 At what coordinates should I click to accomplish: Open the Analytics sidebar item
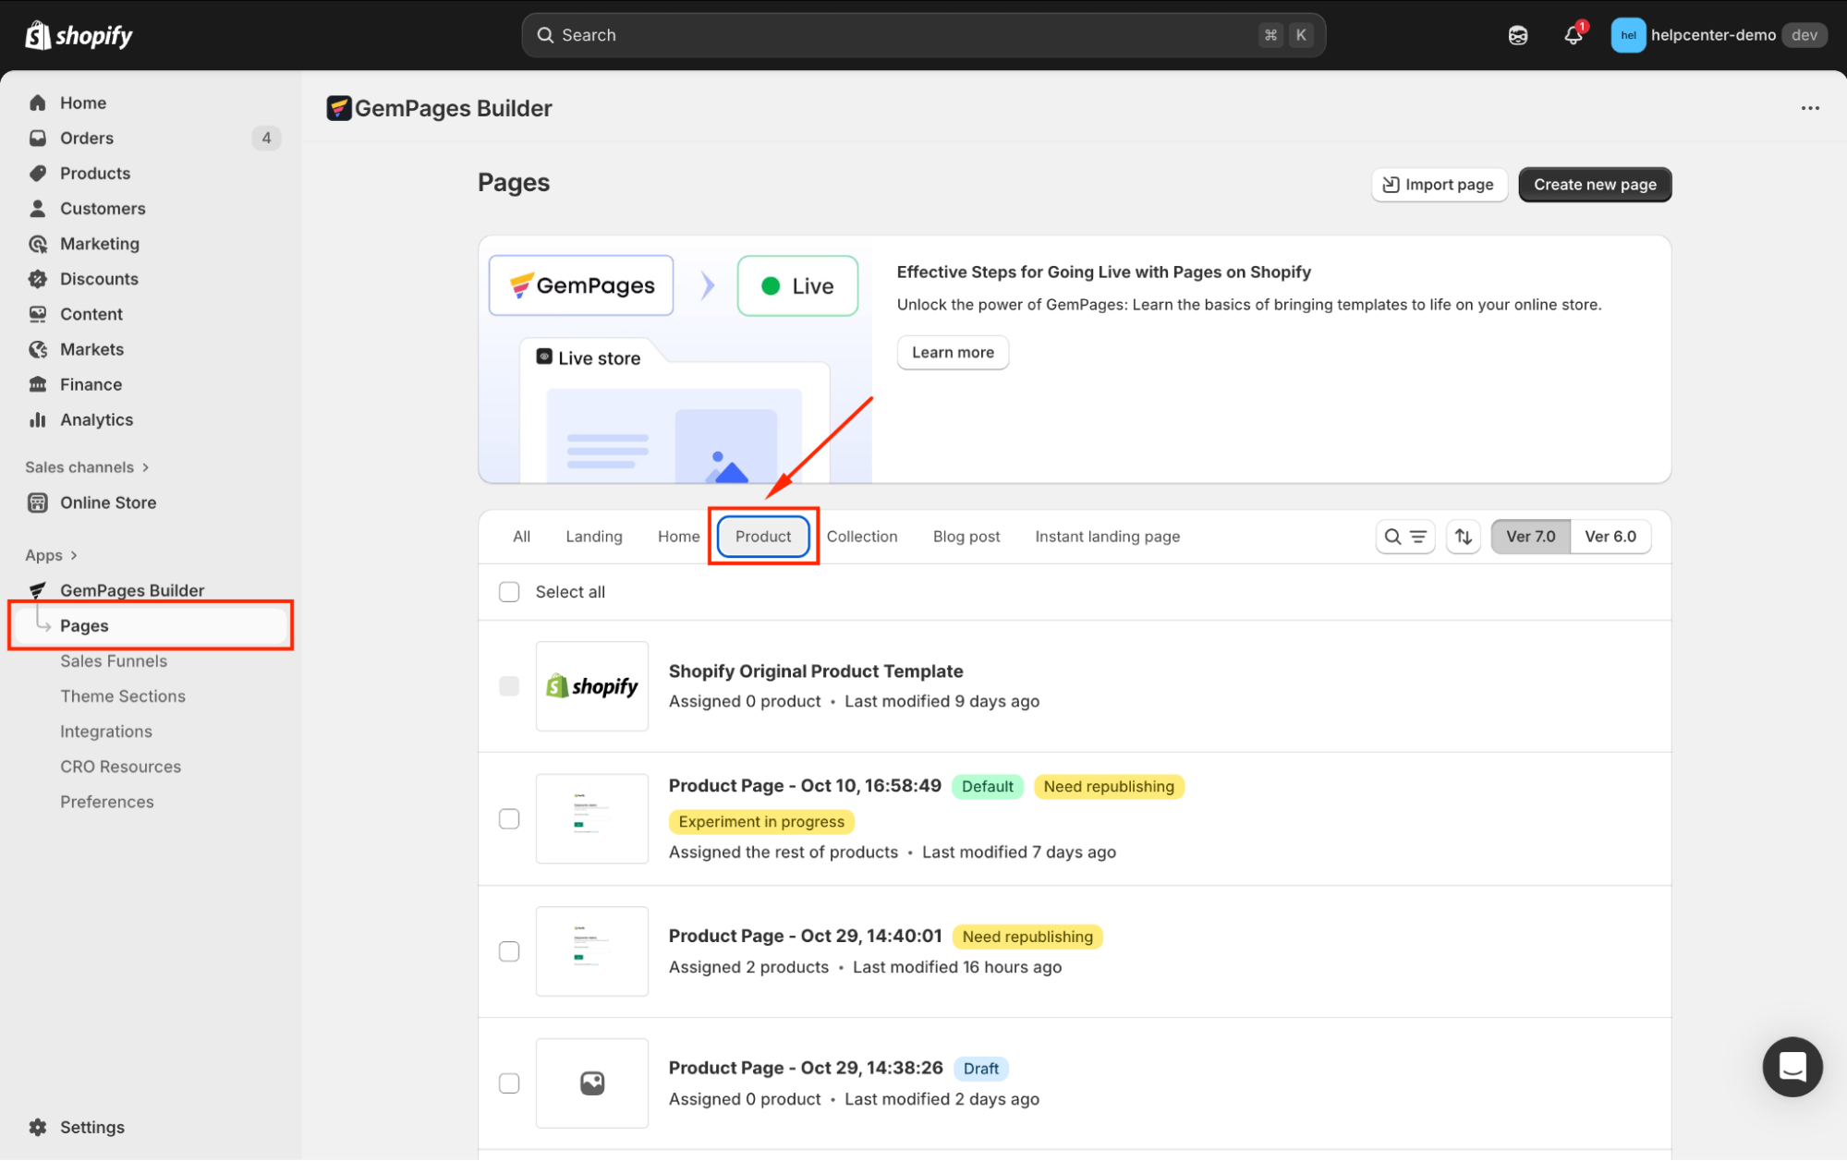point(96,419)
